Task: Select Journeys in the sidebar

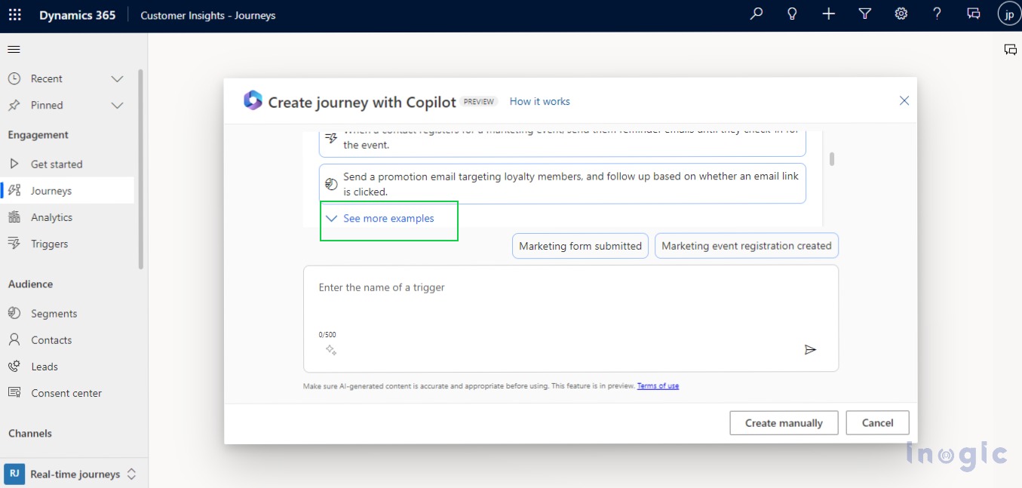Action: tap(67, 191)
